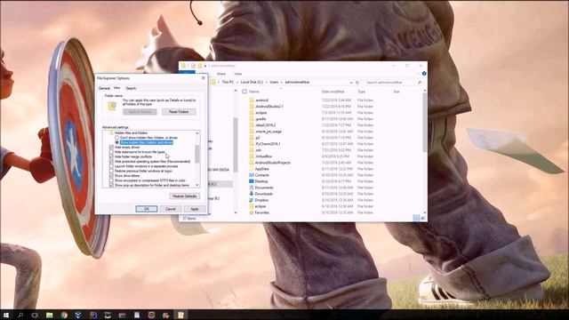Open the View ribbon tab in Explorer
569x320 pixels.
click(237, 74)
